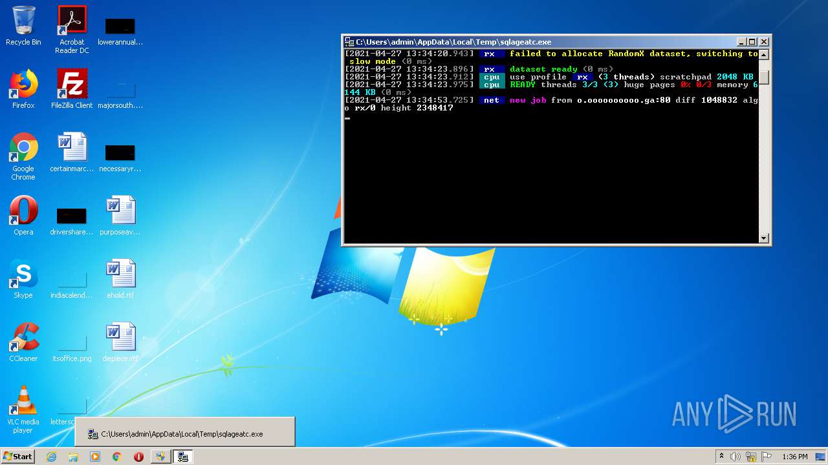Click the console scrollbar thumb
The image size is (828, 465).
click(x=764, y=77)
